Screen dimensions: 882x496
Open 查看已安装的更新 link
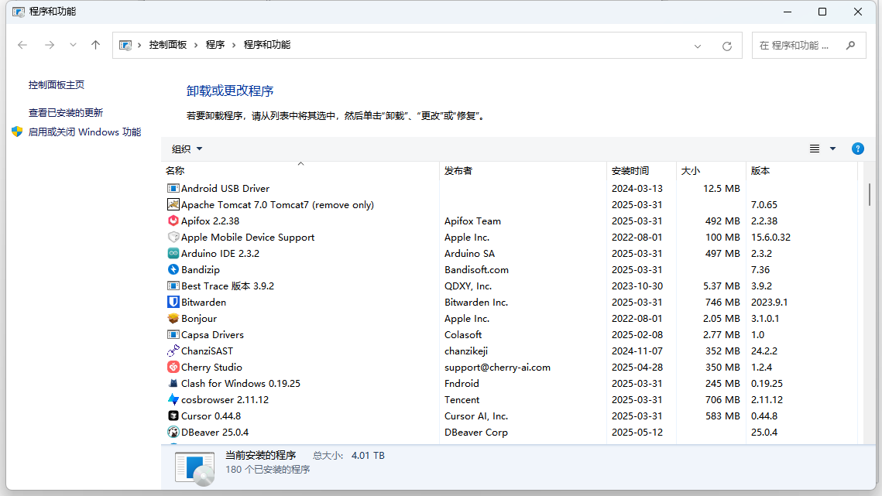[66, 112]
